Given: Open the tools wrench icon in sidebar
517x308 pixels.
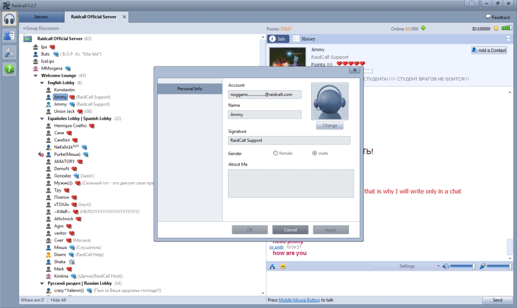Looking at the screenshot, I should pos(9,52).
